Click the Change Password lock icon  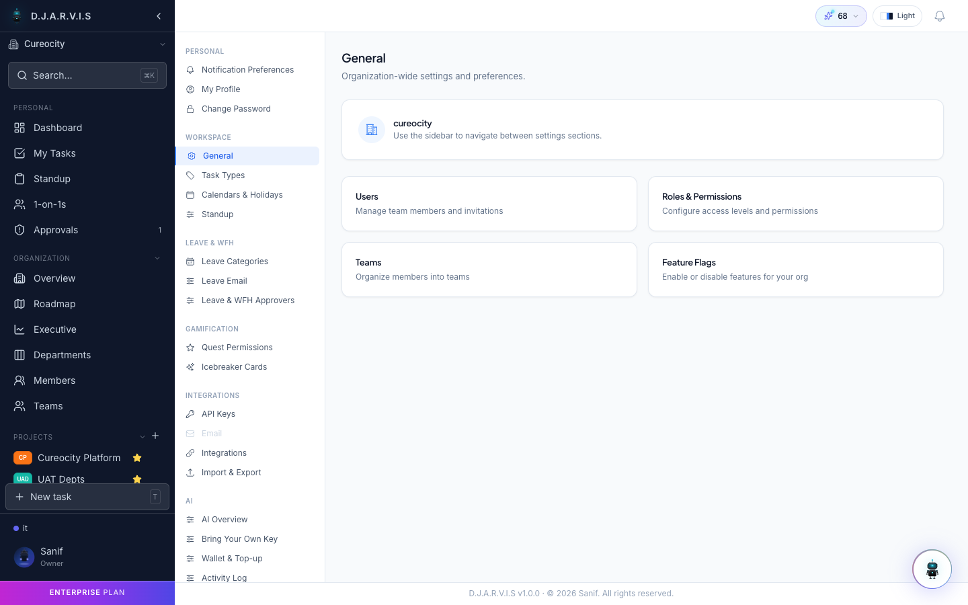[190, 109]
